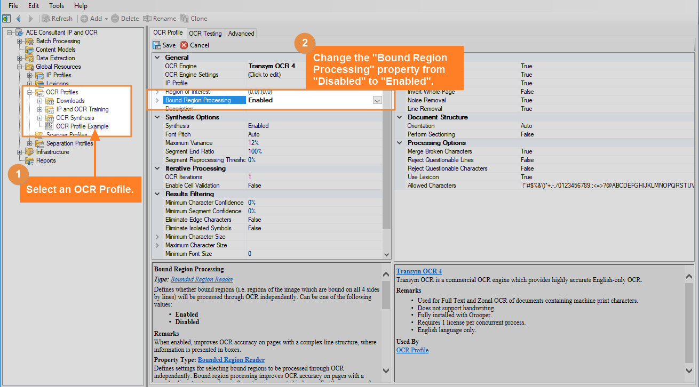Collapse the Processing Options section
This screenshot has width=699, height=387.
(x=400, y=143)
